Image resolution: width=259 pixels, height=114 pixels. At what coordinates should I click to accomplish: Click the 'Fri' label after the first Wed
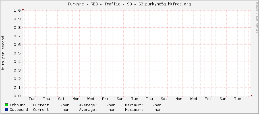pyautogui.click(x=105, y=99)
